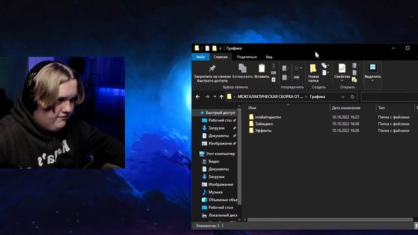Click the New item icon in Создать group

tap(324, 65)
